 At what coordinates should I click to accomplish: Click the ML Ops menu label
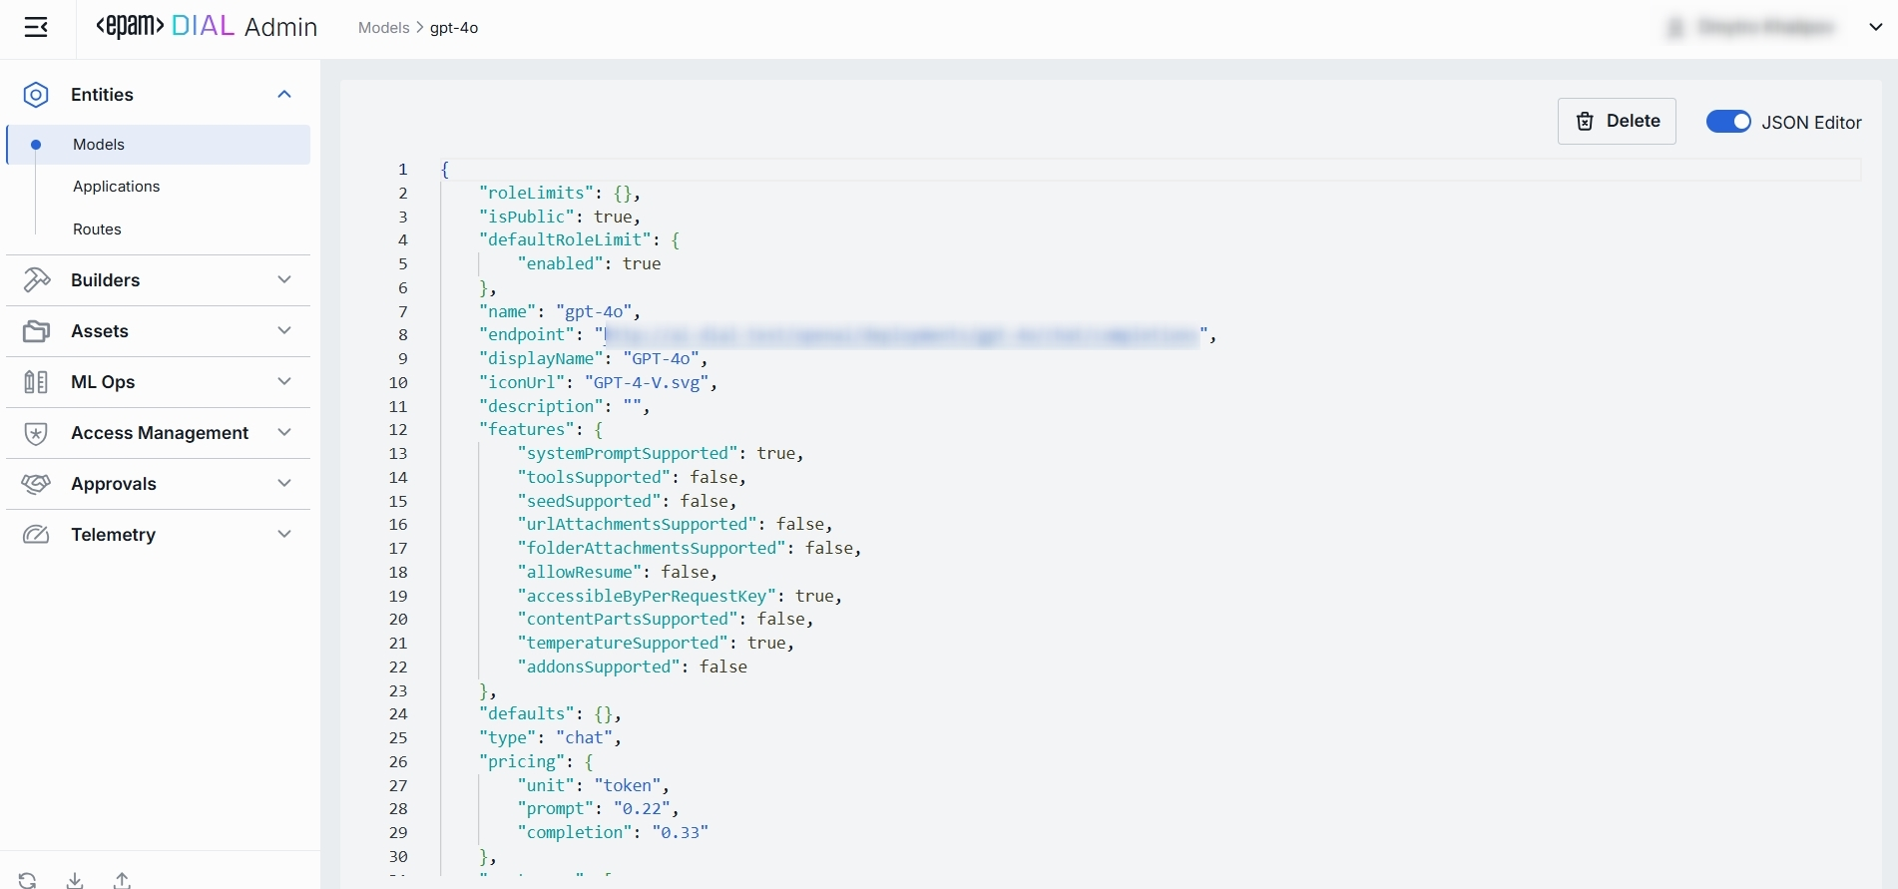(x=103, y=382)
